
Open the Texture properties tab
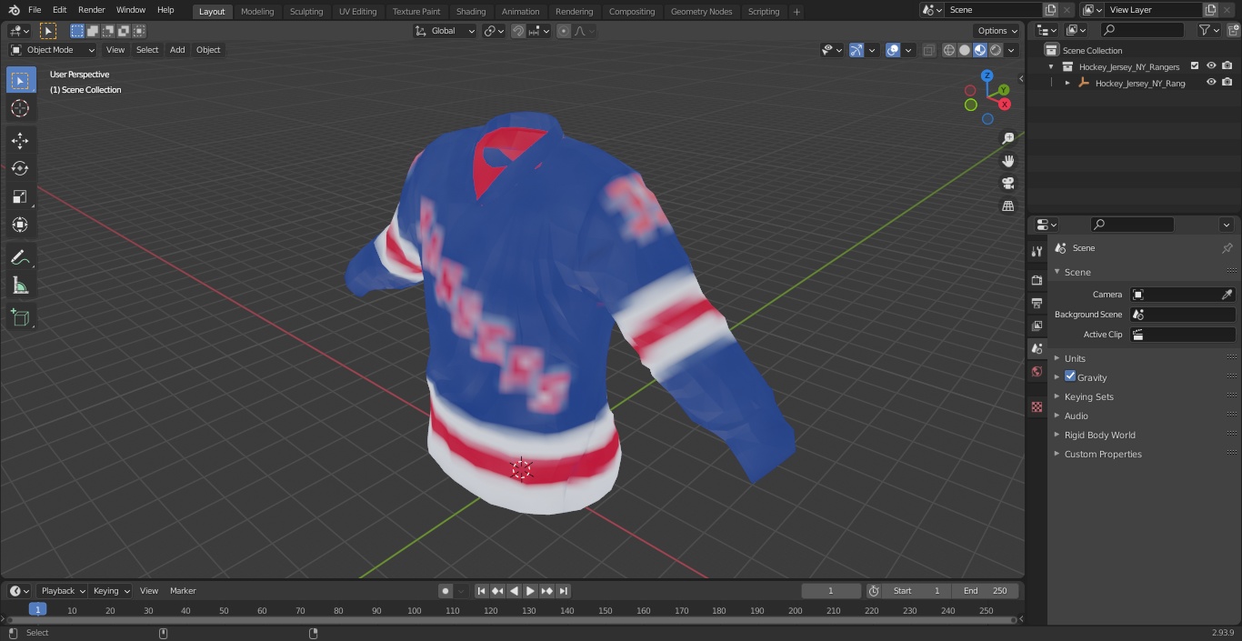coord(1037,406)
